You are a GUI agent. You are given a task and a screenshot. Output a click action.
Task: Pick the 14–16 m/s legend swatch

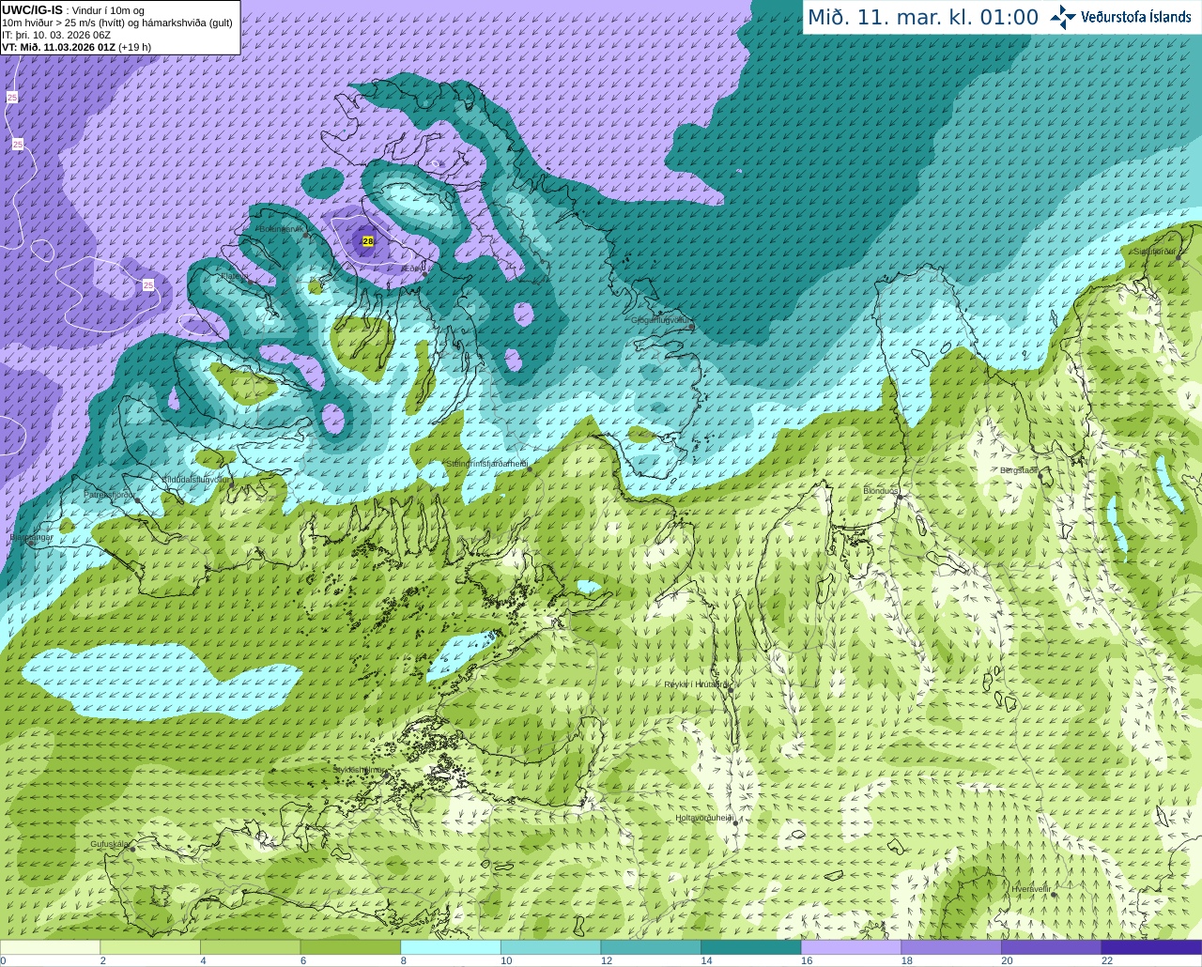pyautogui.click(x=751, y=947)
